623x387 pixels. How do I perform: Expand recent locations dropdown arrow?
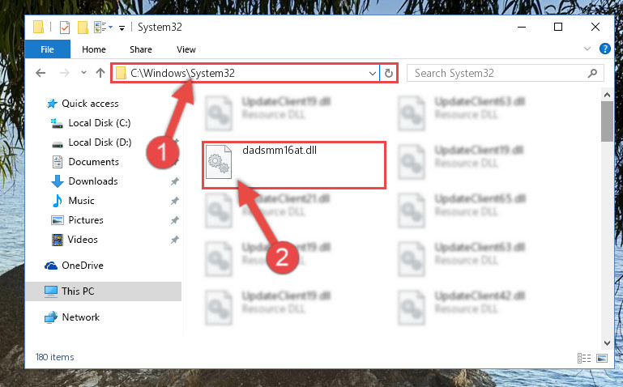click(x=83, y=73)
